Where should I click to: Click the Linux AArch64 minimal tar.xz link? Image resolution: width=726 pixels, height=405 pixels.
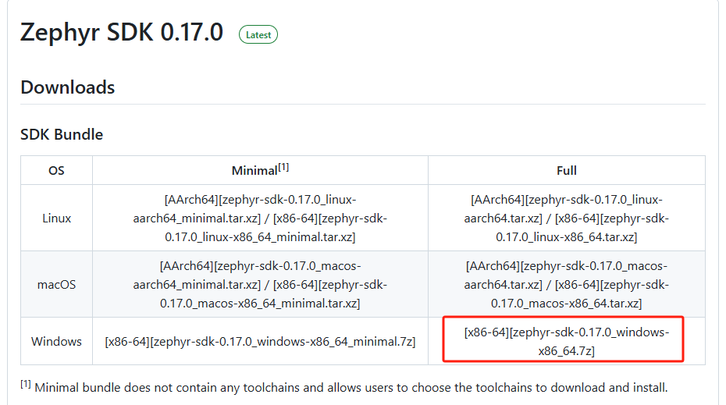[260, 199]
